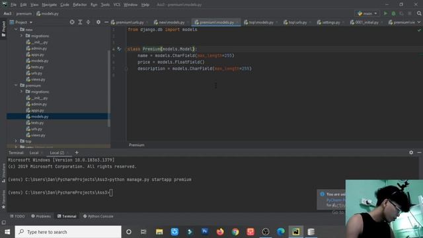Viewport: 423px width, 238px height.
Task: Toggle the Terminal tool window button
Action: (67, 216)
